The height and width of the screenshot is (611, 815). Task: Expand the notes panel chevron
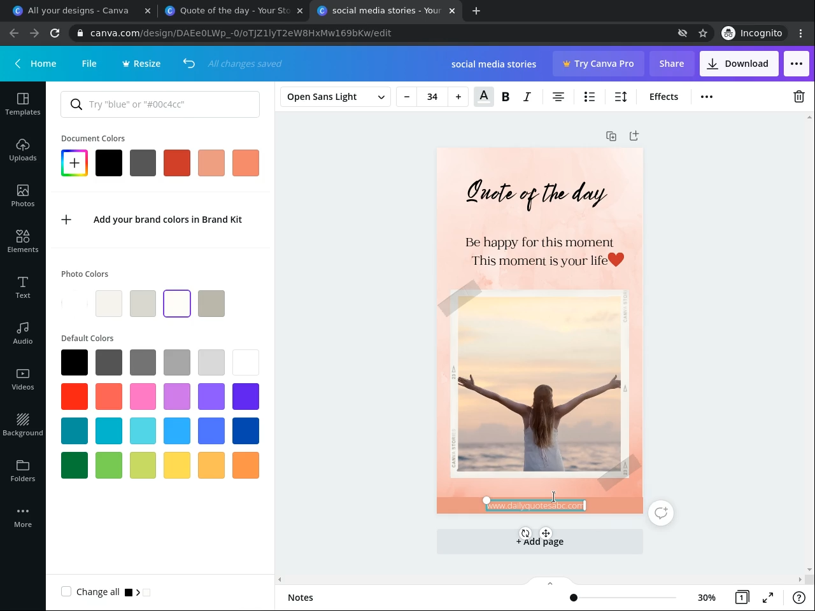click(x=550, y=584)
